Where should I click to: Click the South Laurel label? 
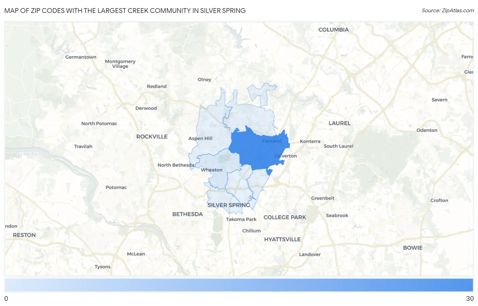pyautogui.click(x=338, y=146)
